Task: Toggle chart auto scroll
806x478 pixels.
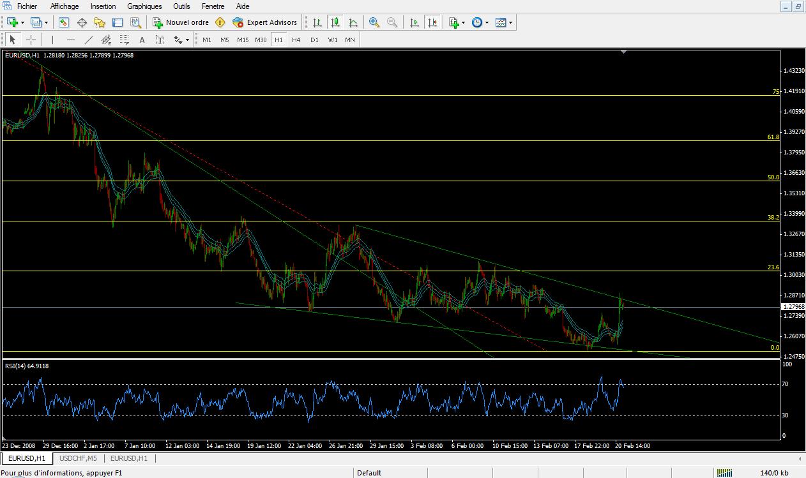Action: 414,22
